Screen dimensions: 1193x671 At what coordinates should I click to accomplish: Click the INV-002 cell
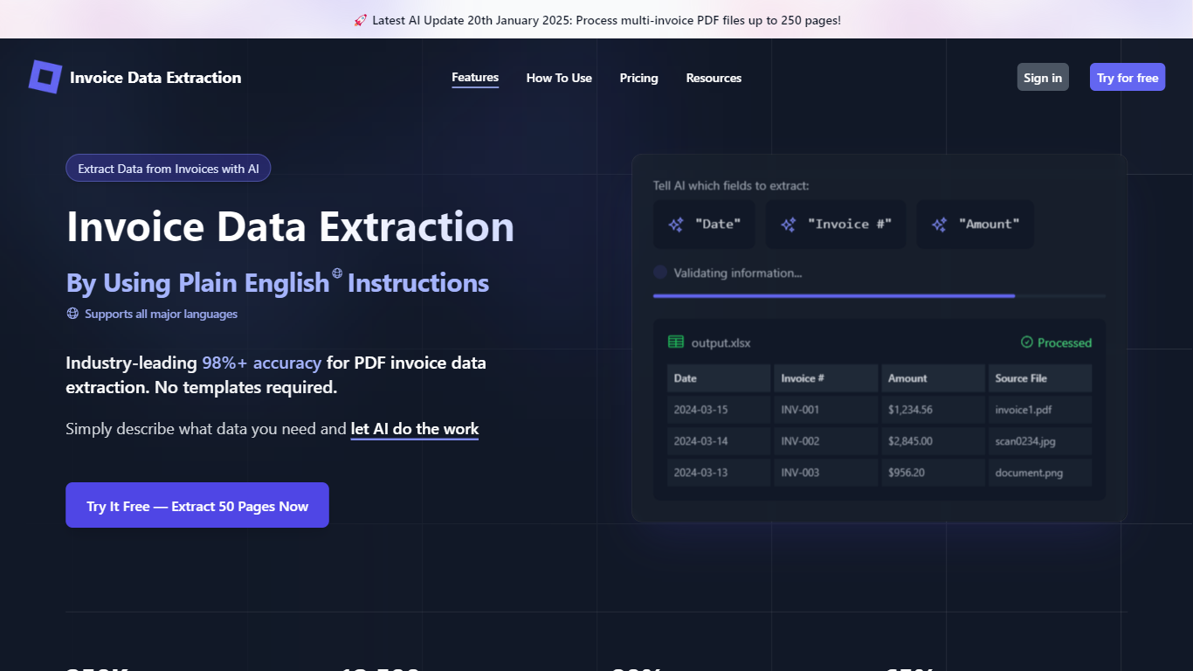tap(825, 441)
